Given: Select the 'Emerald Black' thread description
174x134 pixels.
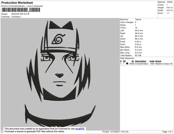Looking at the screenshot, I should coord(142,64).
